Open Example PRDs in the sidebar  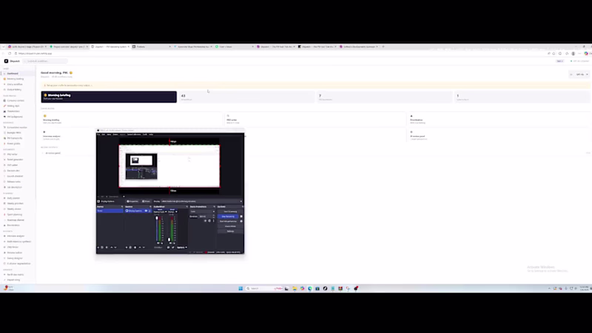(x=14, y=133)
